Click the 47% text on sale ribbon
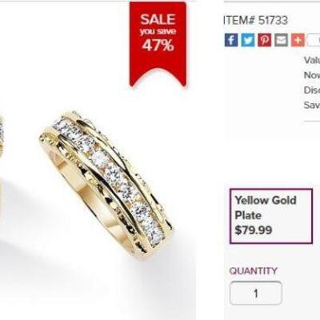The width and height of the screenshot is (320, 320). click(x=158, y=46)
